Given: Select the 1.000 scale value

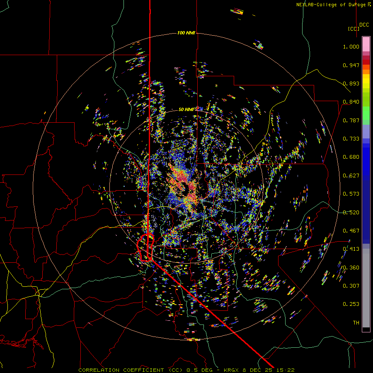Looking at the screenshot, I should point(351,46).
